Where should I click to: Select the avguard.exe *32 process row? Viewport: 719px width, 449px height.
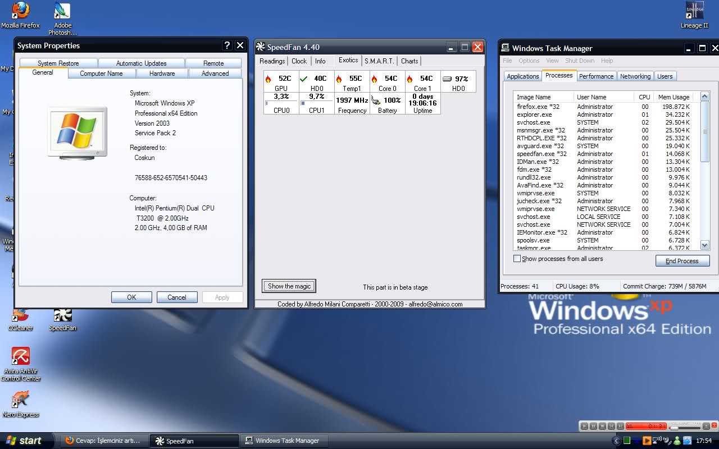(x=604, y=146)
